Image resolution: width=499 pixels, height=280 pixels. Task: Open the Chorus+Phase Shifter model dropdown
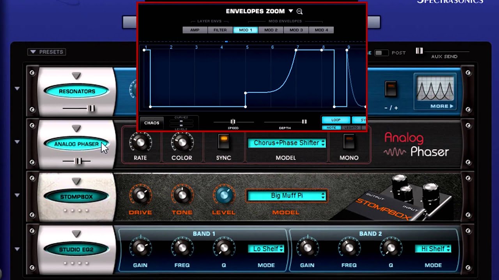(287, 143)
